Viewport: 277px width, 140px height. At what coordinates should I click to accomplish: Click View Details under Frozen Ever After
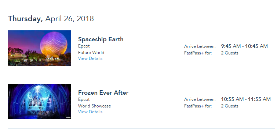[x=90, y=112]
